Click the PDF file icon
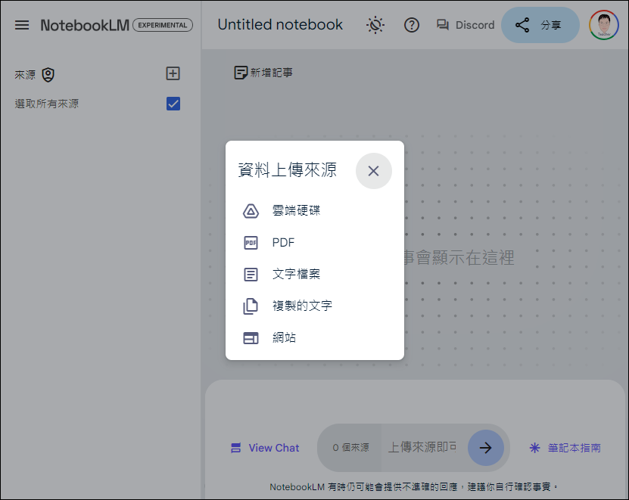The height and width of the screenshot is (500, 629). 251,243
